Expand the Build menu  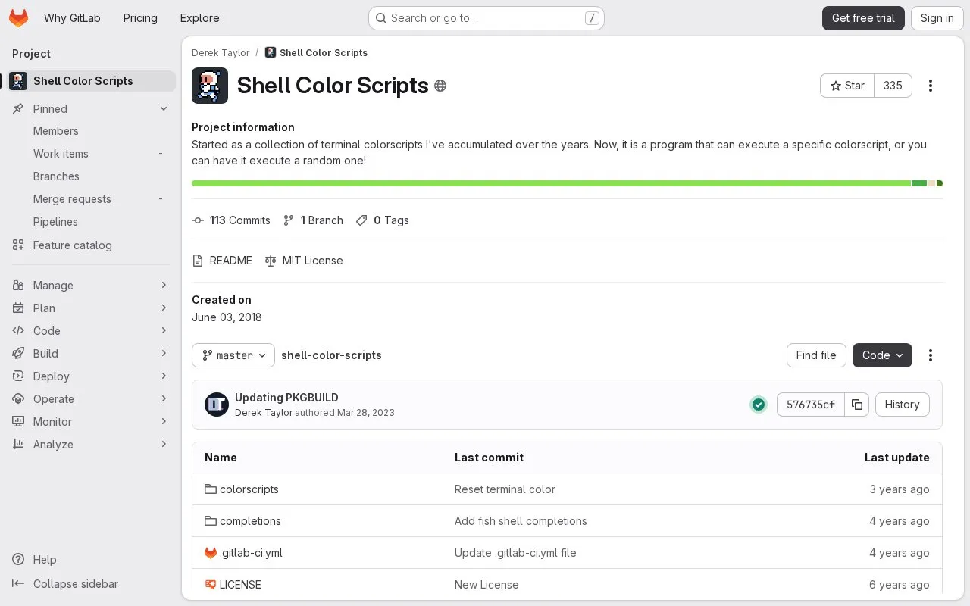[91, 354]
